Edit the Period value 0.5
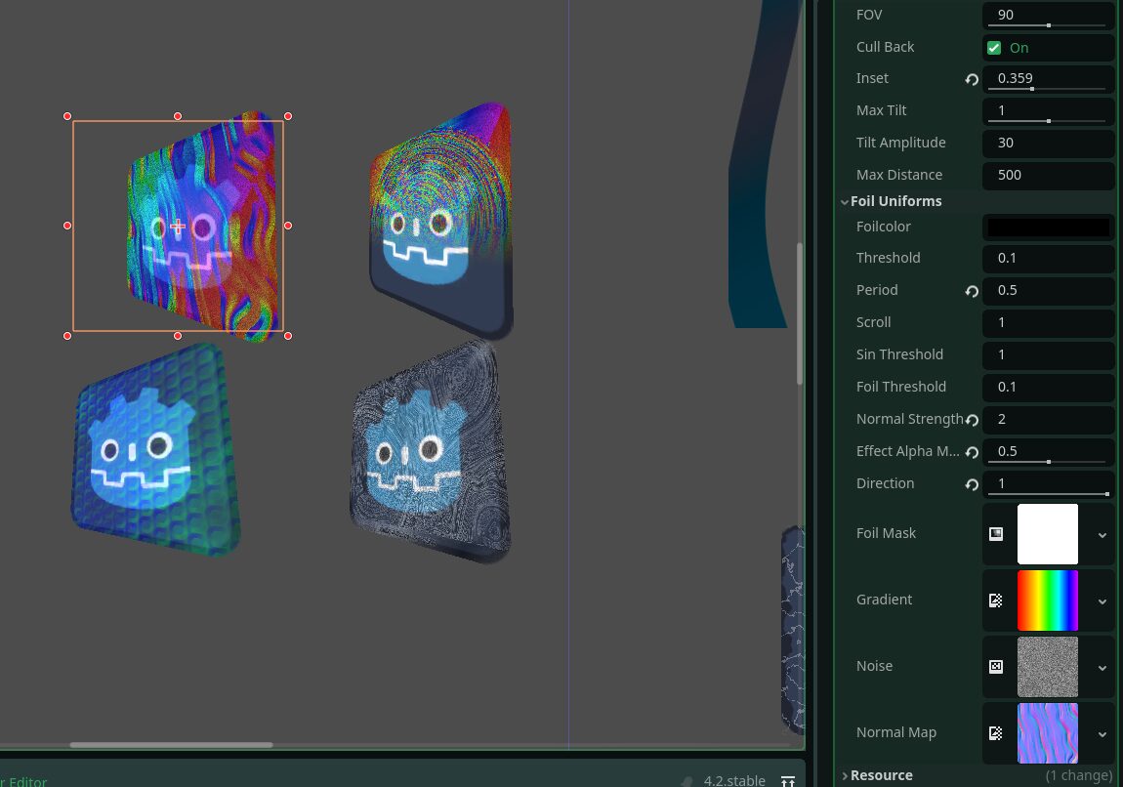Screen dimensions: 1123x787 (x=1049, y=290)
